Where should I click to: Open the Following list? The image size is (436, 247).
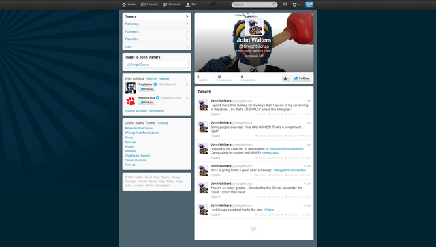pyautogui.click(x=157, y=24)
